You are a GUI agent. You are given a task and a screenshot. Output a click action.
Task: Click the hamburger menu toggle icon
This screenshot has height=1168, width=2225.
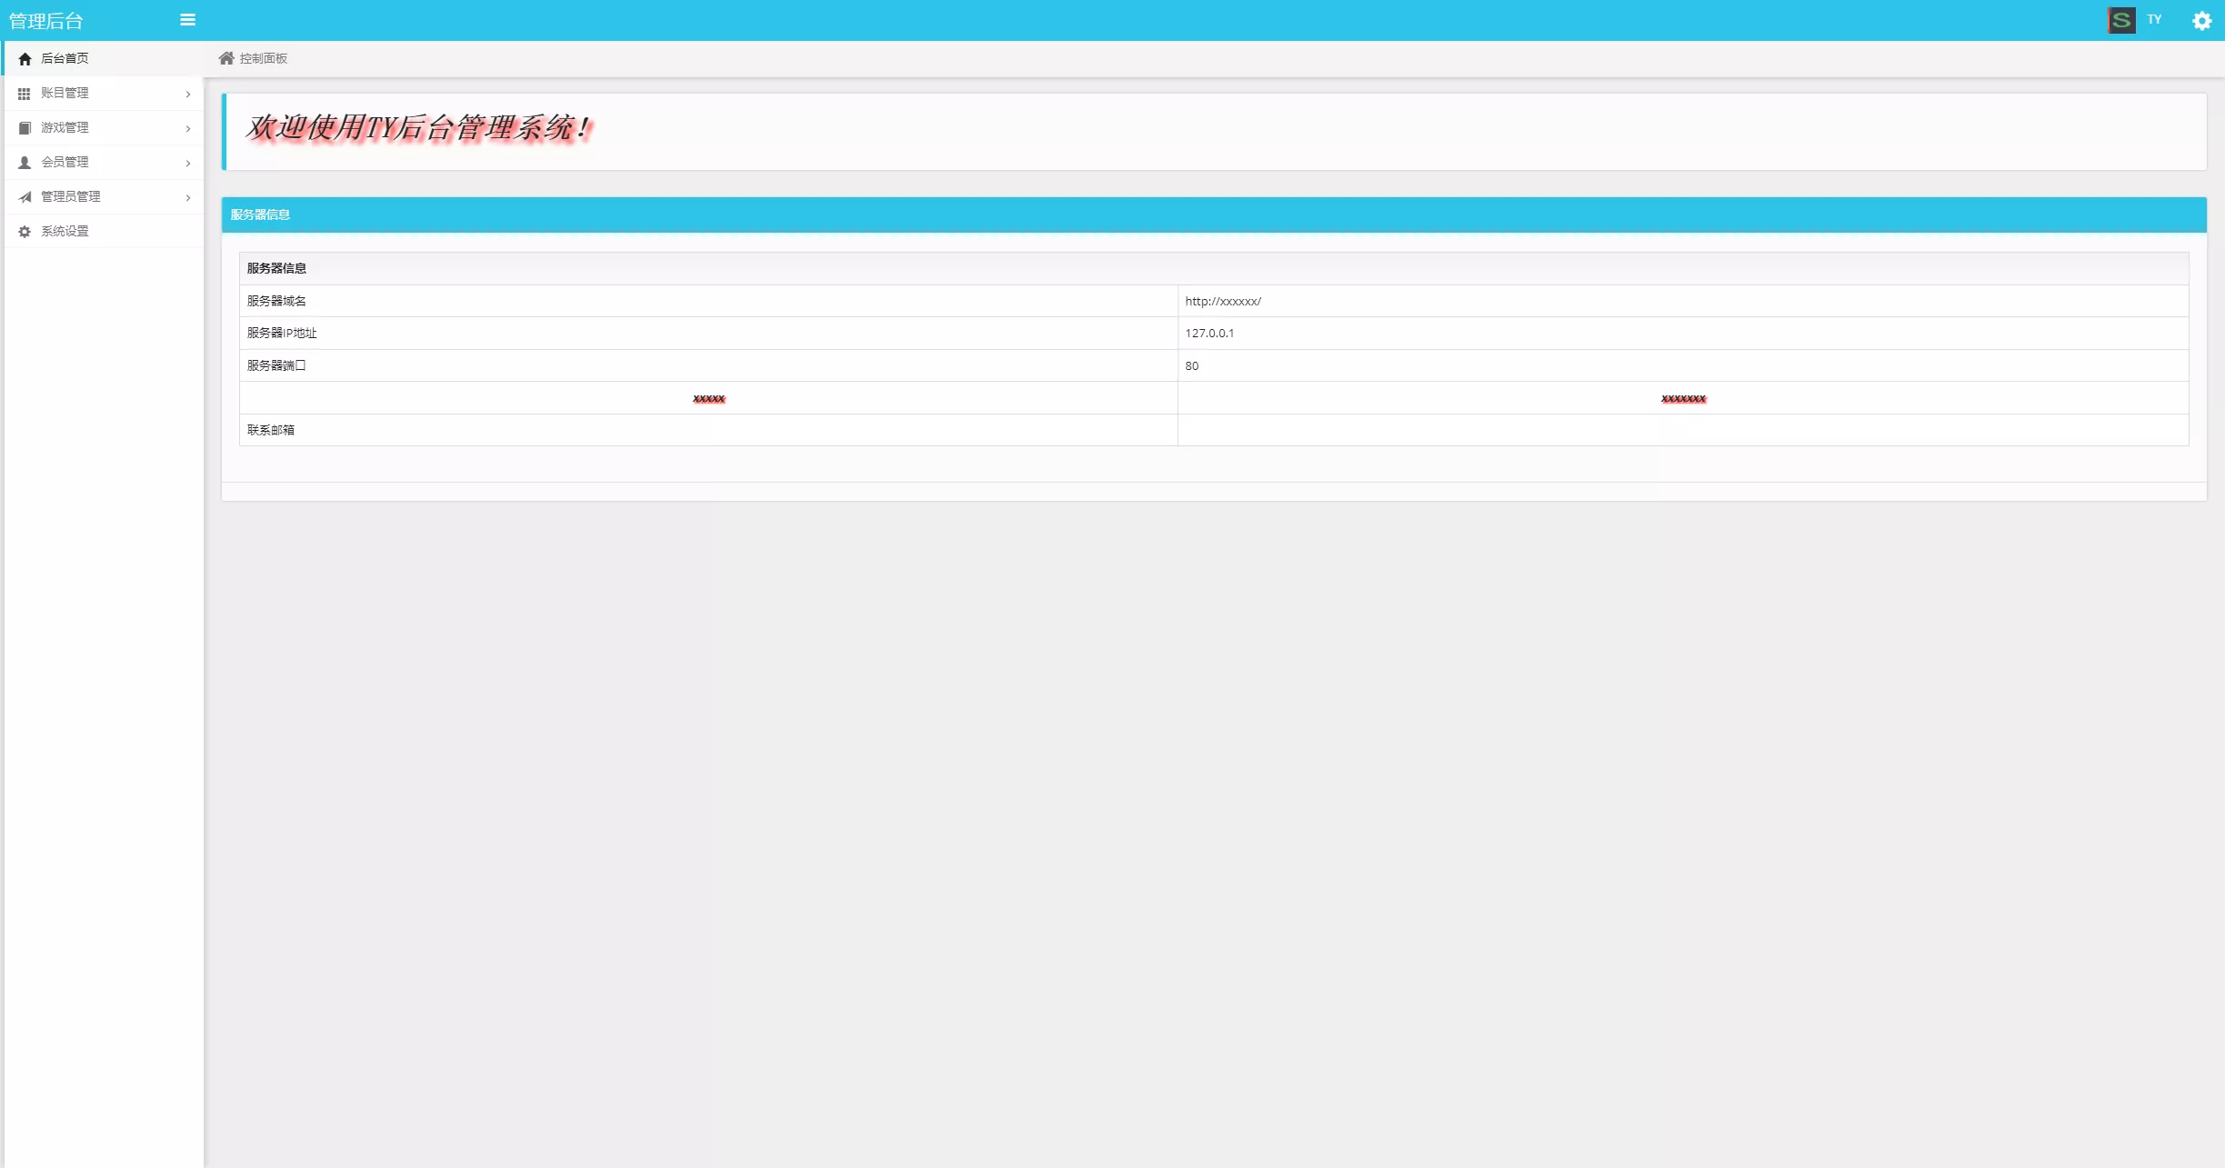(187, 20)
